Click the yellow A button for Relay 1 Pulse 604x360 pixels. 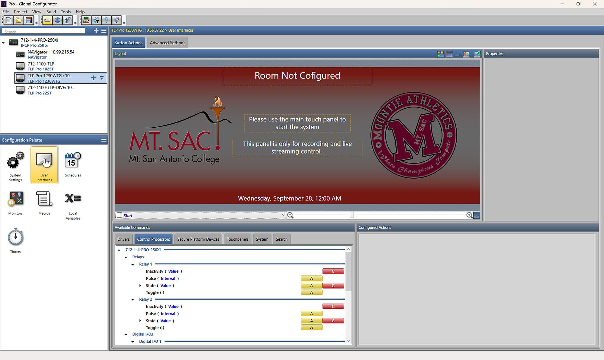tap(311, 279)
